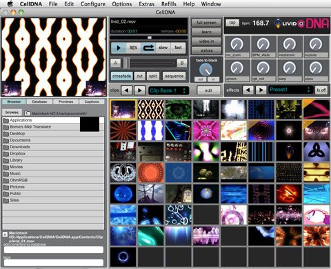Select the green eye clip thumbnail
Screen dimensions: 331x269
coord(179,110)
